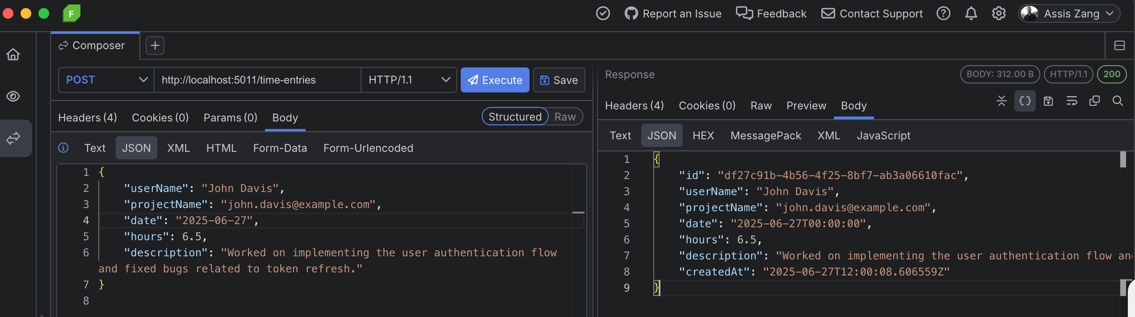This screenshot has width=1135, height=317.
Task: Toggle the format braces icon in response
Action: [1025, 101]
